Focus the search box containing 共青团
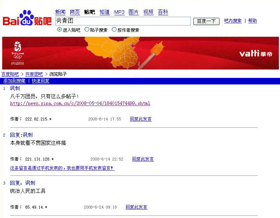 pyautogui.click(x=123, y=21)
